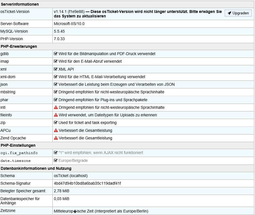Click the Zend Opcache extension name
This screenshot has width=255, height=215.
tap(13, 138)
